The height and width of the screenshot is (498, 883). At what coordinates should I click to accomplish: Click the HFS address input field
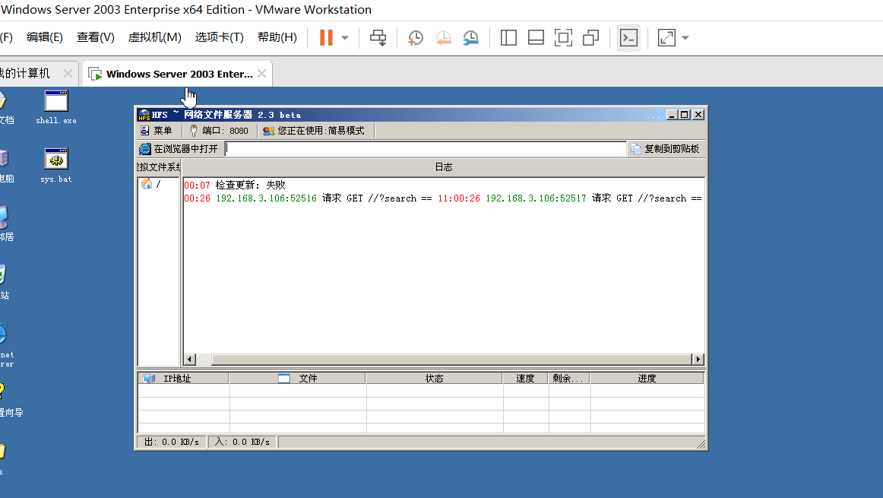(x=426, y=149)
